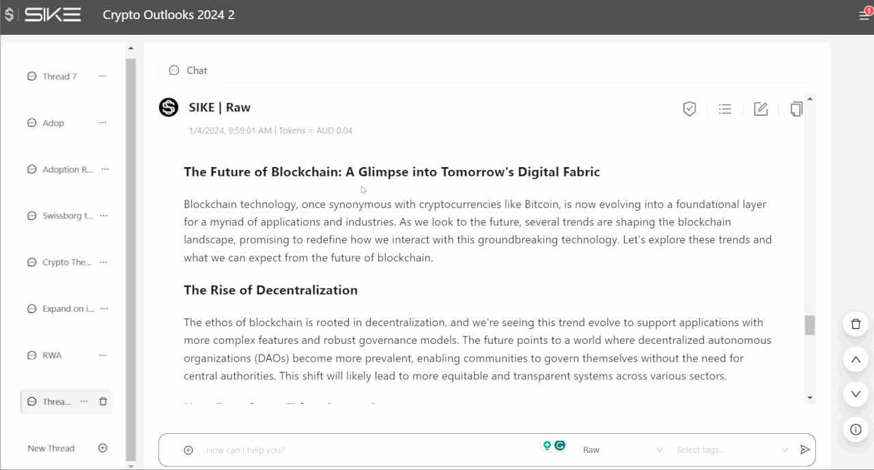Screen dimensions: 874x470
Task: Click the edit message pencil icon
Action: (x=761, y=108)
